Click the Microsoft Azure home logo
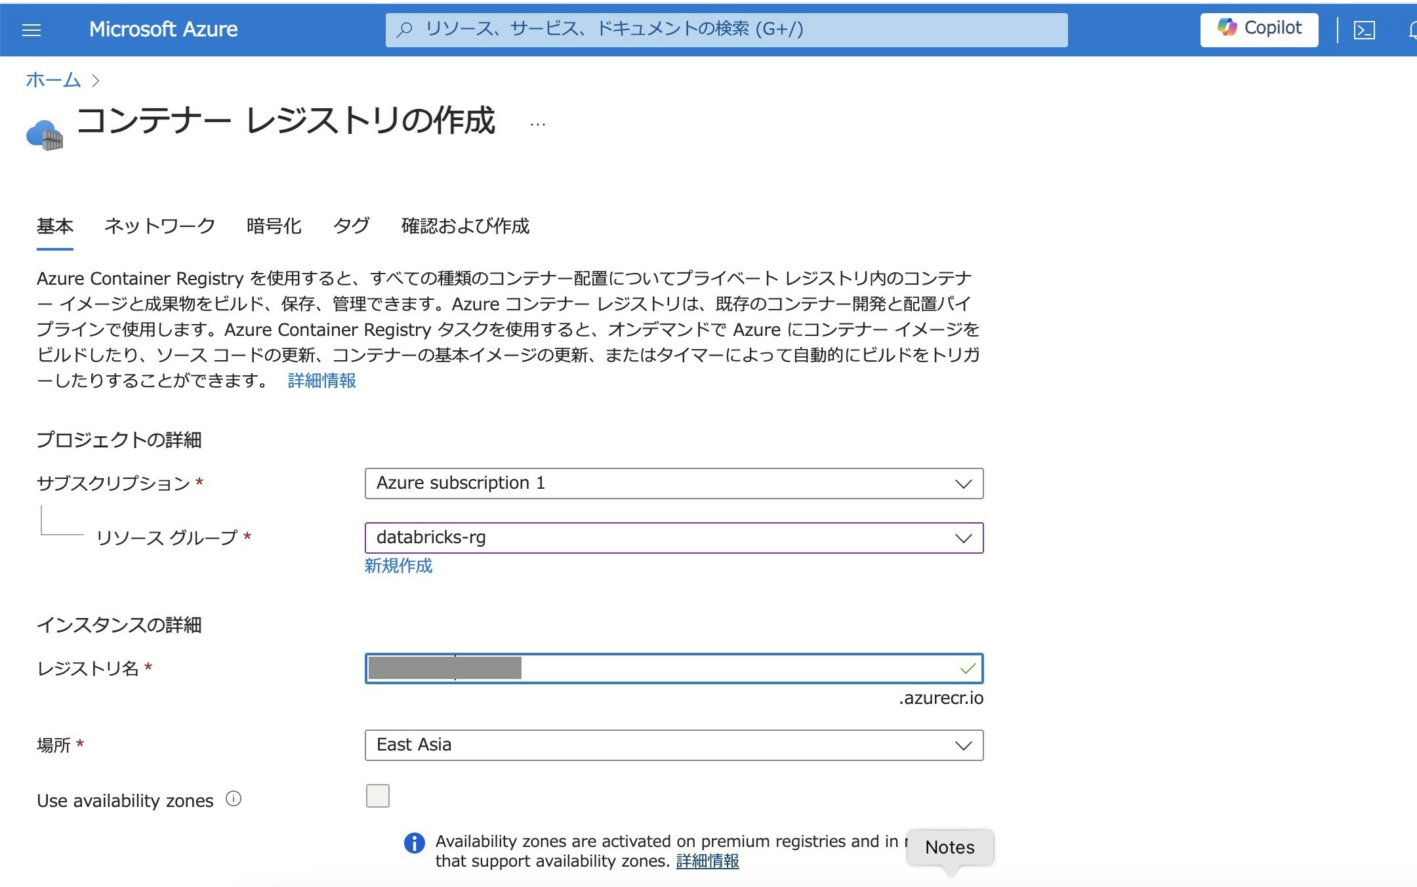This screenshot has width=1417, height=887. pyautogui.click(x=163, y=29)
